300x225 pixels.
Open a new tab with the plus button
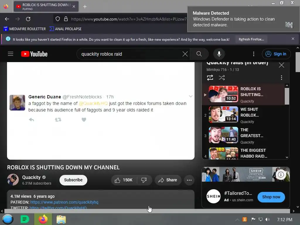click(85, 6)
